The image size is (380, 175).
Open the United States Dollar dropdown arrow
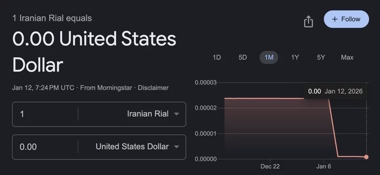click(x=177, y=147)
